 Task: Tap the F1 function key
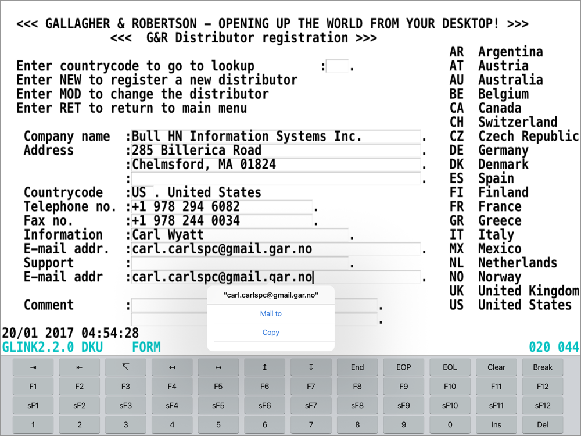[33, 387]
